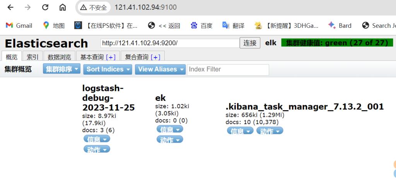Click the browser forward arrow
396x191 pixels.
point(27,7)
